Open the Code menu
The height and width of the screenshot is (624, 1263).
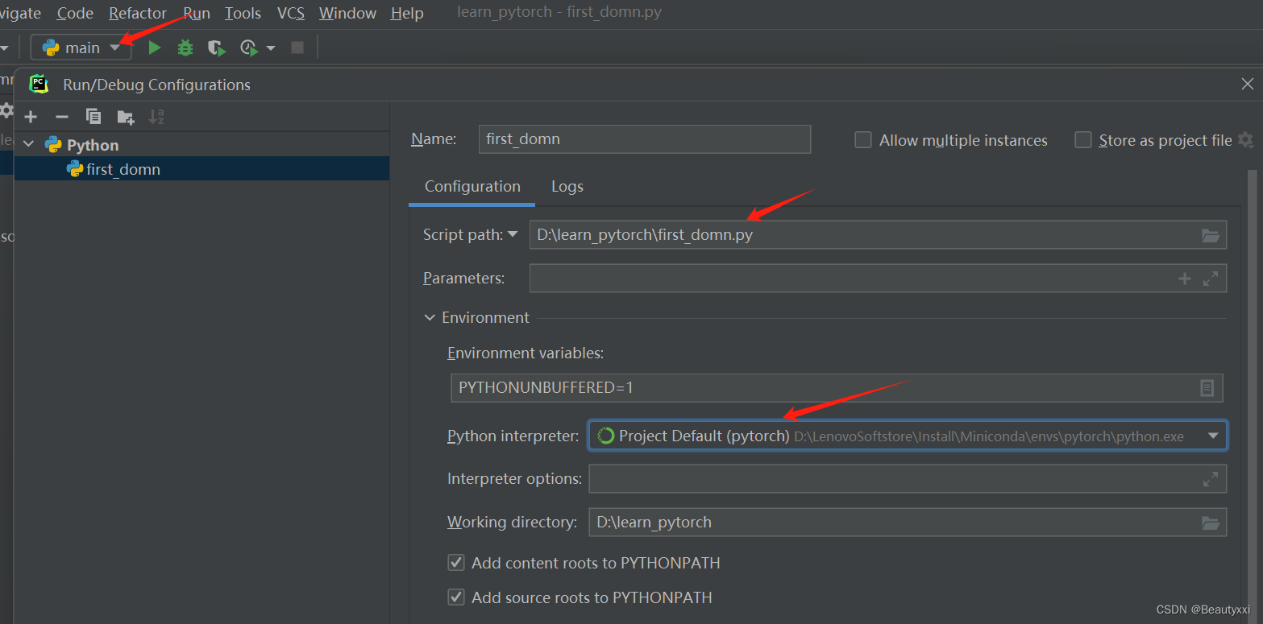click(75, 14)
